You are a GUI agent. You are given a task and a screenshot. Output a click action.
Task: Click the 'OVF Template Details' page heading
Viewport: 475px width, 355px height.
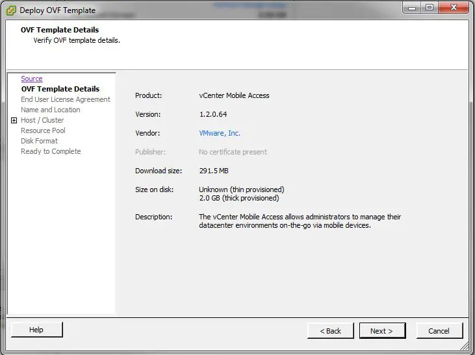coord(60,30)
